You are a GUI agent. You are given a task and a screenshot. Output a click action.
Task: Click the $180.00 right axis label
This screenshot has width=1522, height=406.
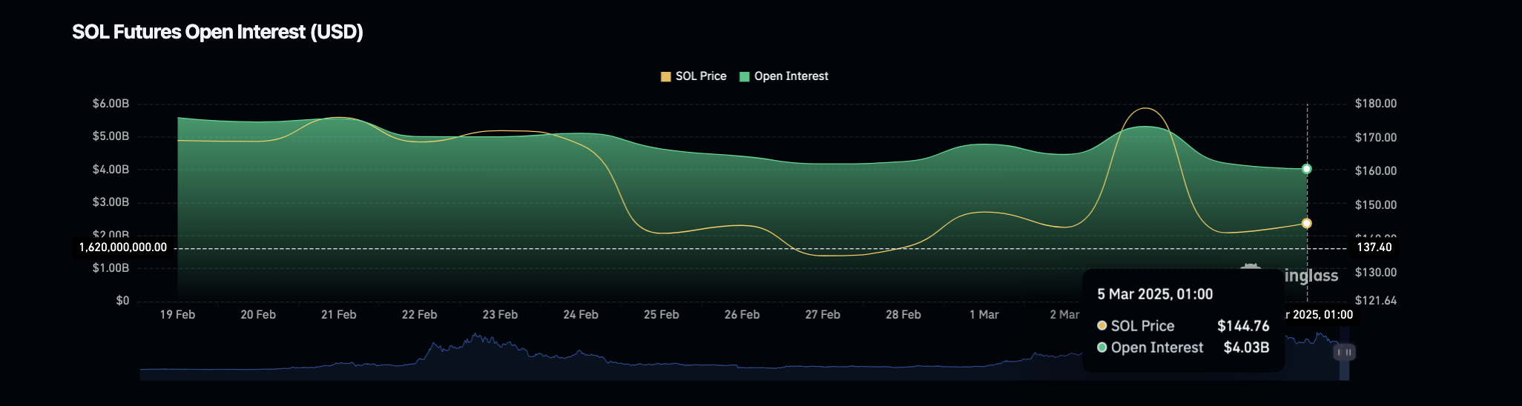(1375, 104)
